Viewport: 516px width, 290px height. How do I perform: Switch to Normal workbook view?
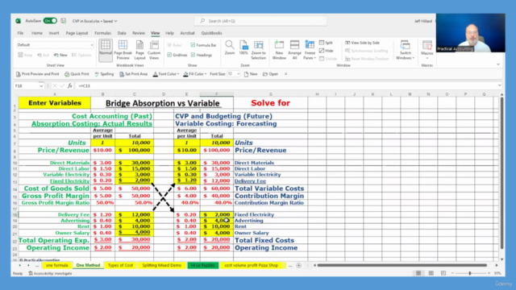(106, 50)
